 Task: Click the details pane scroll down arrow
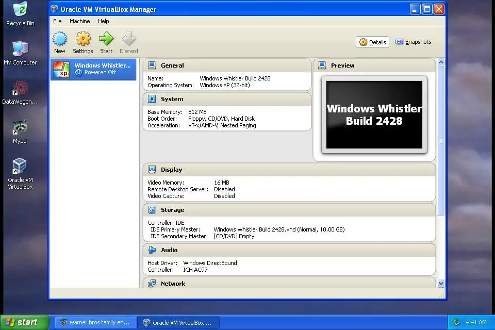[x=441, y=284]
